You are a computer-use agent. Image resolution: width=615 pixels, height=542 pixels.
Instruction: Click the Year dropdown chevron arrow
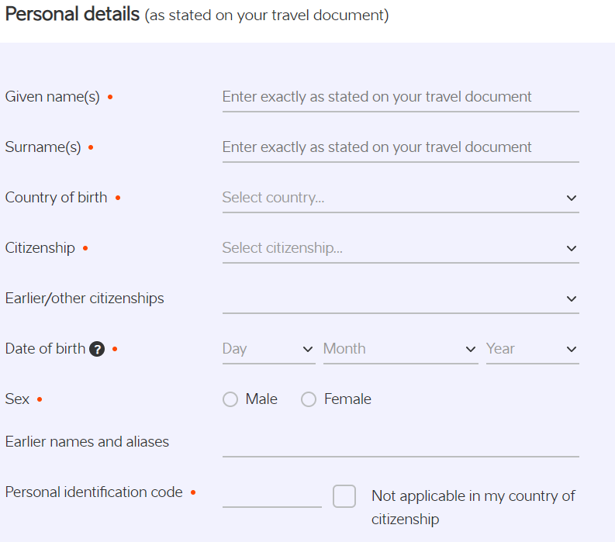(572, 349)
